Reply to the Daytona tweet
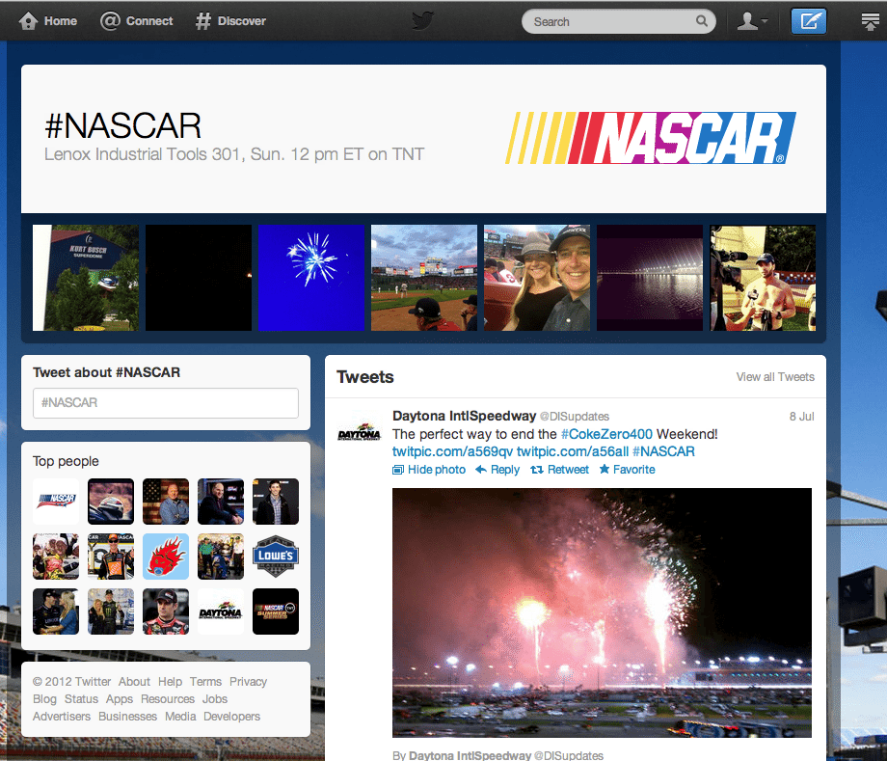The width and height of the screenshot is (887, 761). click(x=497, y=470)
